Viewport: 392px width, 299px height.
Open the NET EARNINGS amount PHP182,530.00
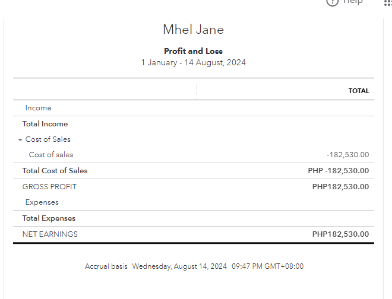(x=340, y=234)
